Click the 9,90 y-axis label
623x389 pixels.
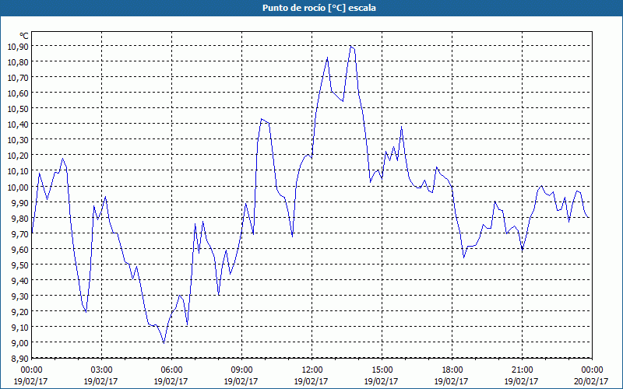click(x=20, y=202)
